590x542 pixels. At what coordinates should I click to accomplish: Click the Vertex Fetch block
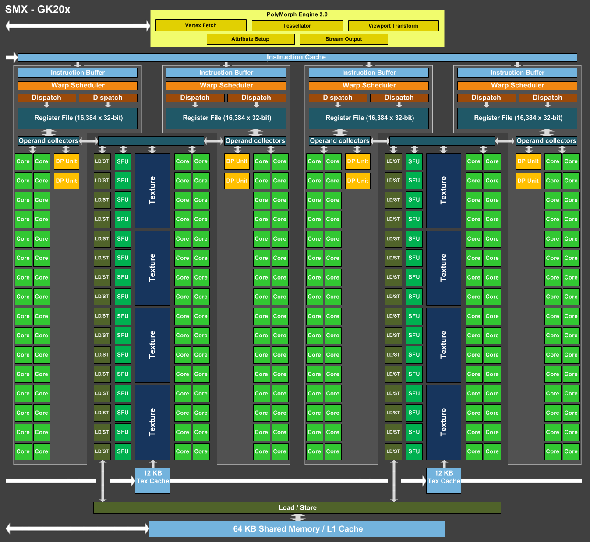[x=201, y=25]
